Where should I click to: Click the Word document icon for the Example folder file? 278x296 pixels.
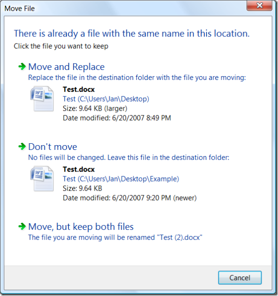click(x=42, y=179)
